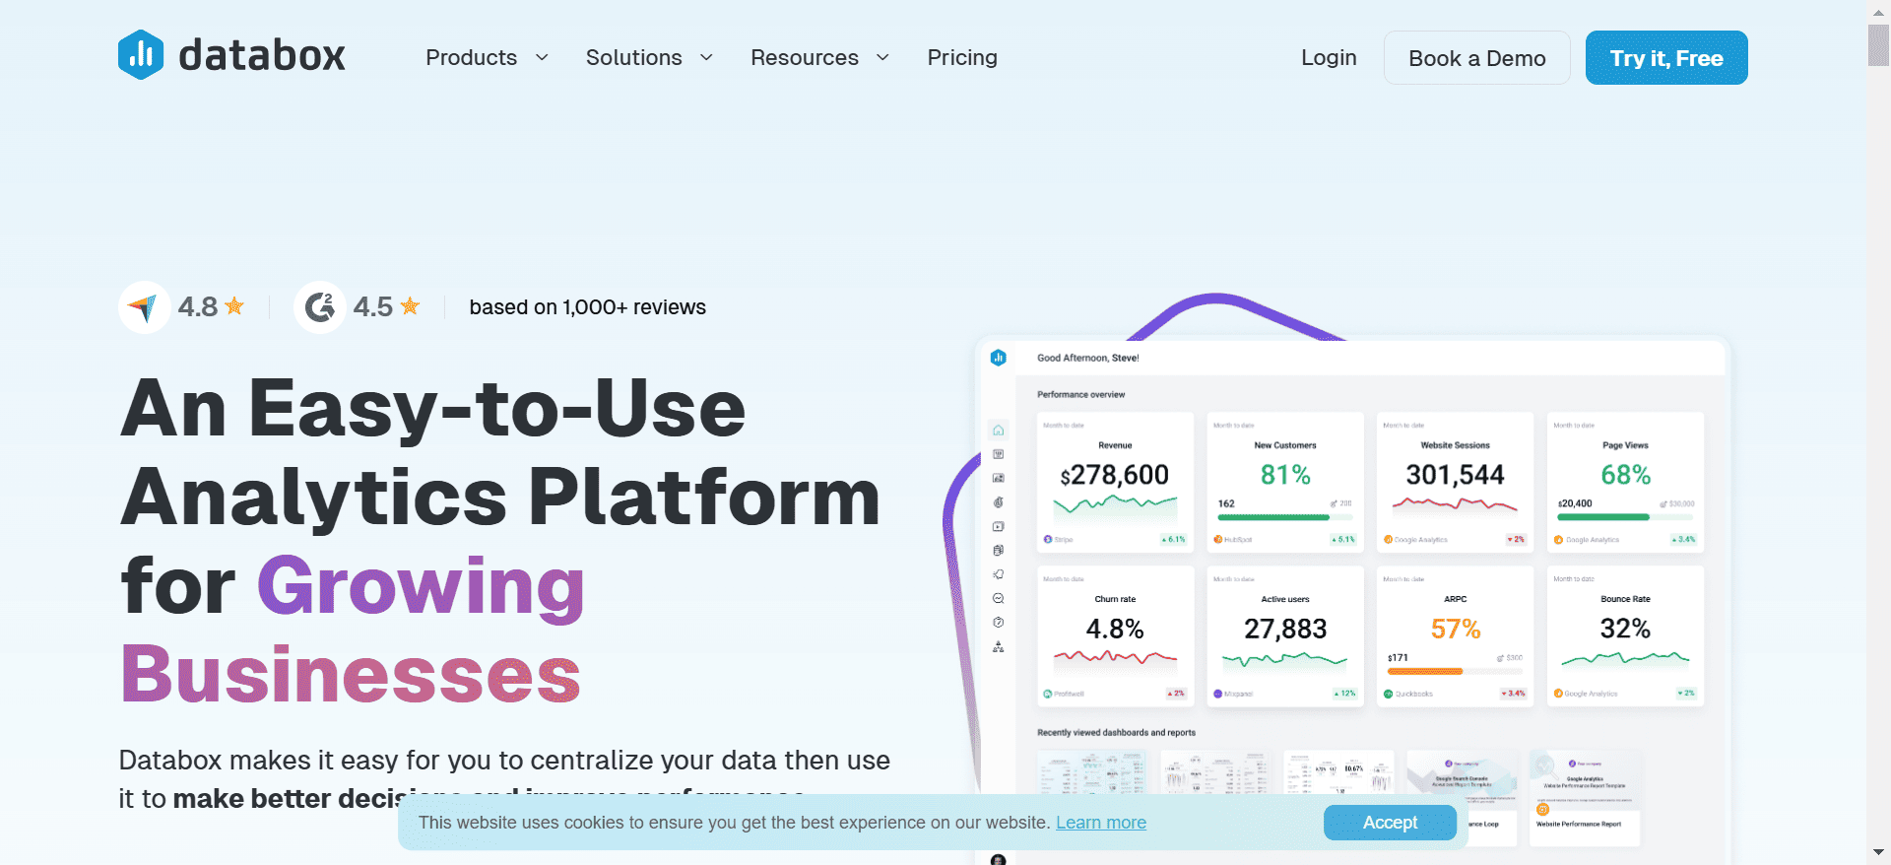The width and height of the screenshot is (1891, 865).
Task: Click the 32% Bounce Rate value
Action: [x=1625, y=629]
